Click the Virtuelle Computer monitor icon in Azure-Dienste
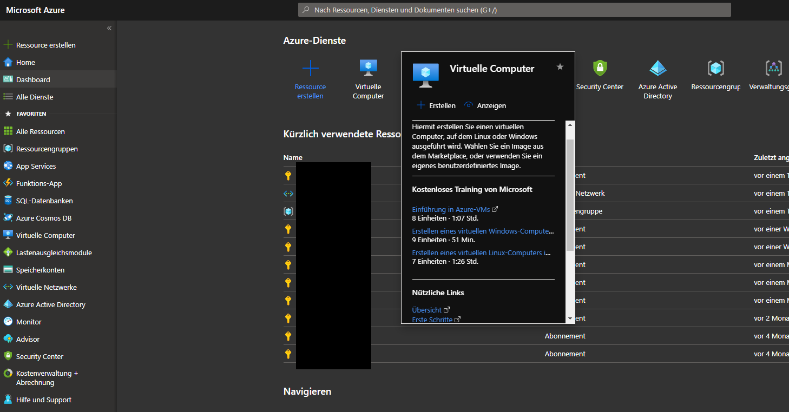 tap(369, 68)
